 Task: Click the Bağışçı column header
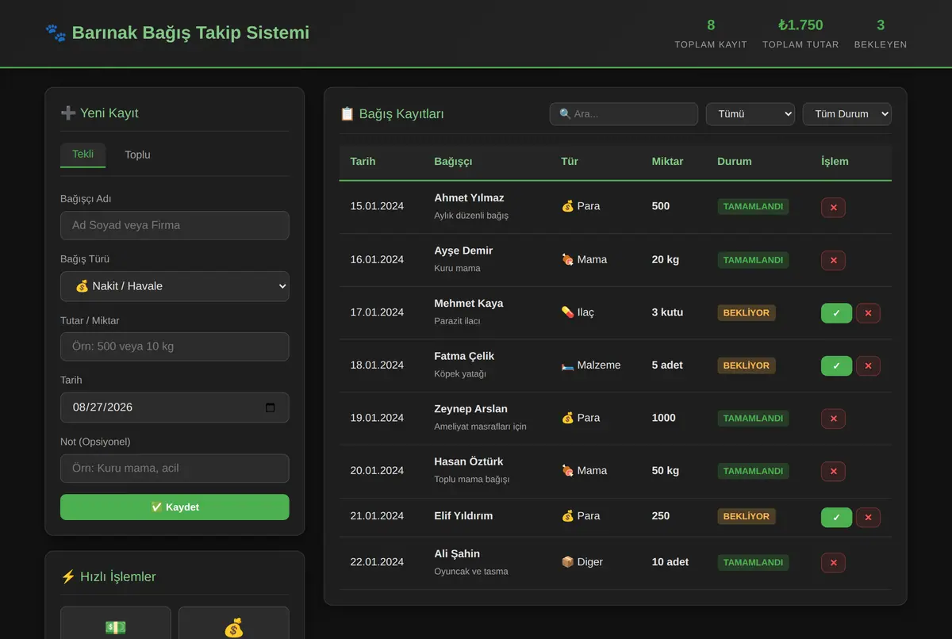(453, 161)
